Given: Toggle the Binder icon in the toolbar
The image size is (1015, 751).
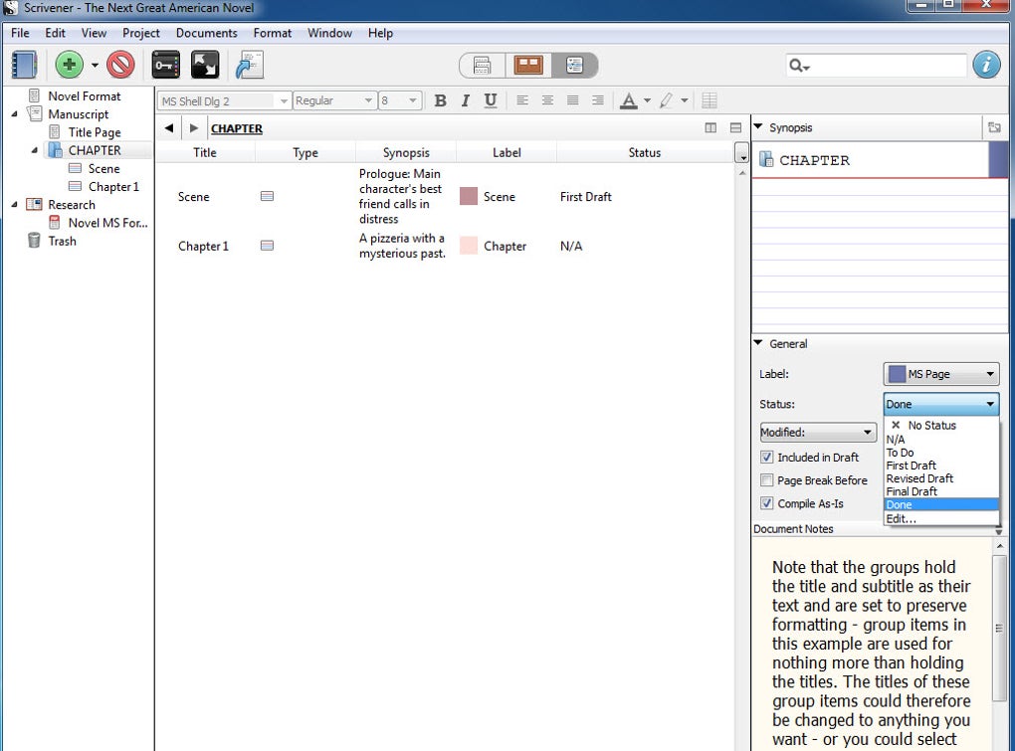Looking at the screenshot, I should 24,66.
